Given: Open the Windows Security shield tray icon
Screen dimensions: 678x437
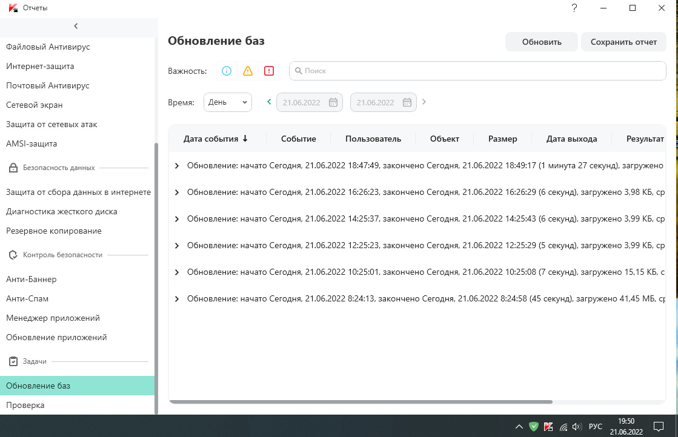Looking at the screenshot, I should (x=534, y=427).
